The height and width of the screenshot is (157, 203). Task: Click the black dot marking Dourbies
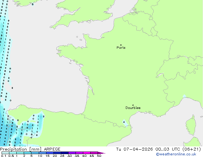point(133,105)
